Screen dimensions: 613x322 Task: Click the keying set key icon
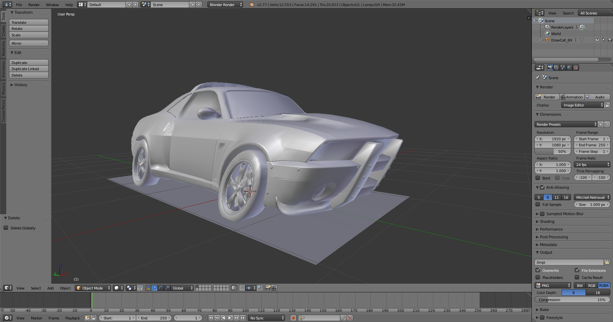[x=302, y=318]
